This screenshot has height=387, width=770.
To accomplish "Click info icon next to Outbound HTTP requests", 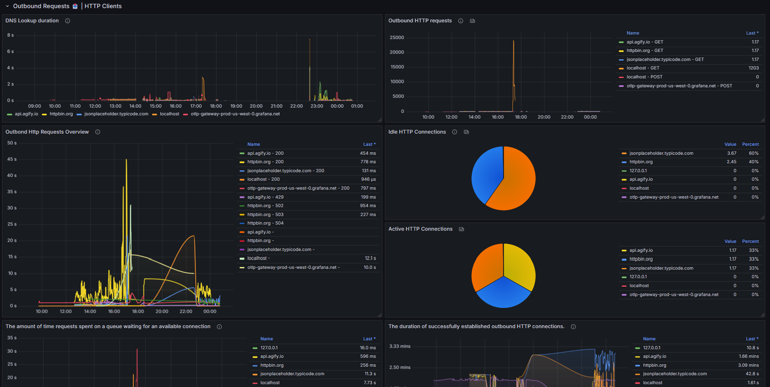I will (x=460, y=21).
